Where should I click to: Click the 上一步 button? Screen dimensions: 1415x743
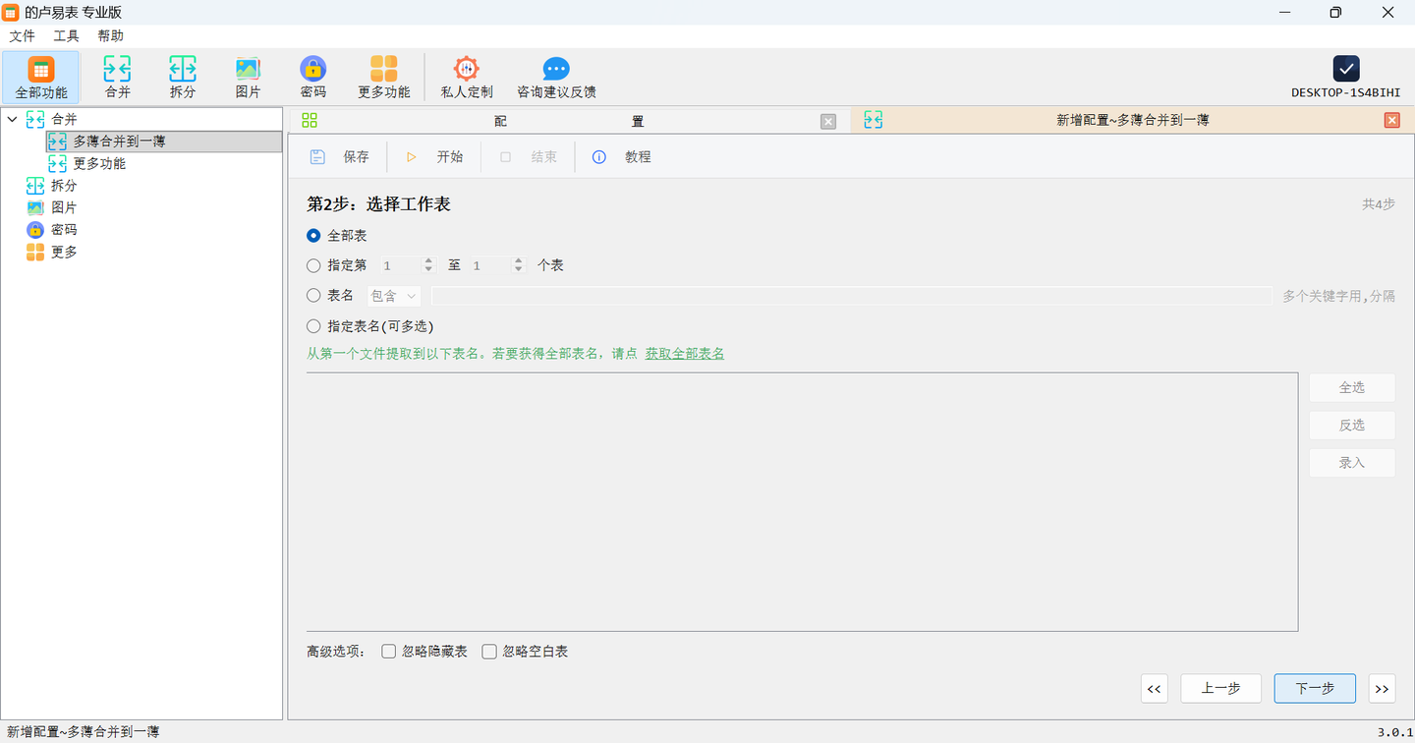(x=1220, y=689)
